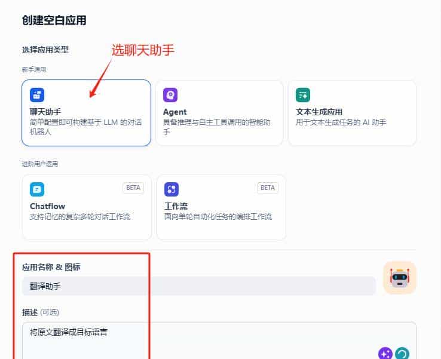Select the 聊天助手 app type card

point(86,113)
